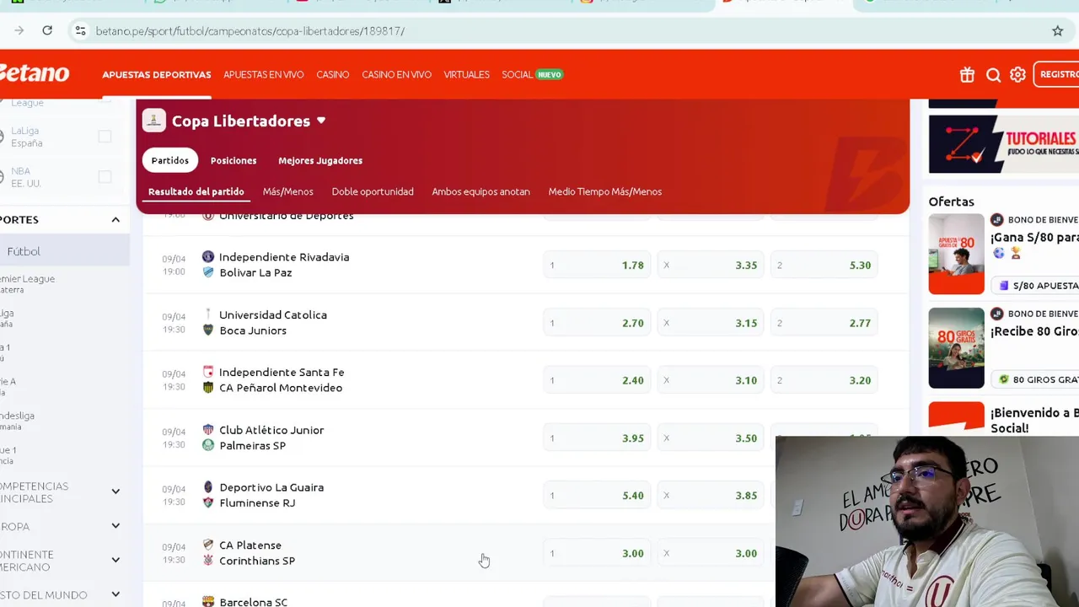This screenshot has width=1079, height=607.
Task: Click the Betano logo
Action: [x=34, y=74]
